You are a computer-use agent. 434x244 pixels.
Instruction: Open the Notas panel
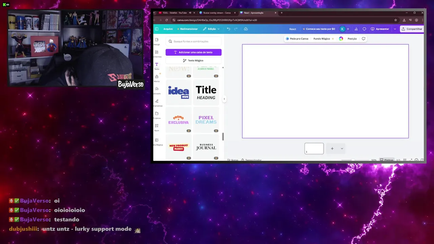click(233, 160)
